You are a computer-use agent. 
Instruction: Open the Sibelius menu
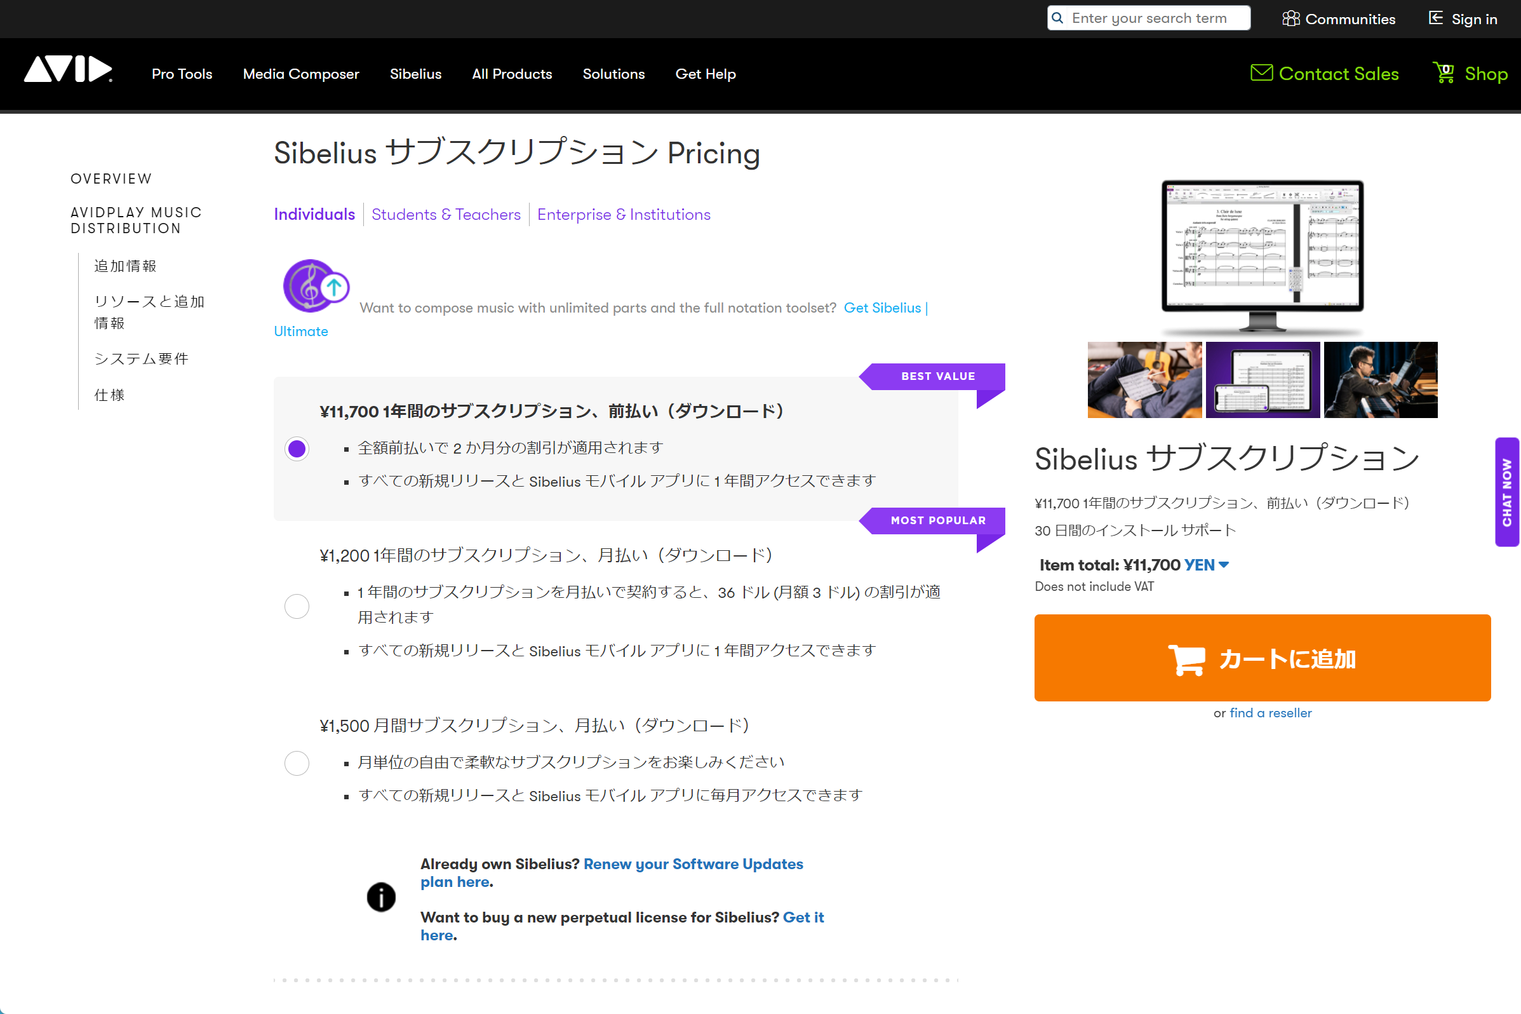[x=415, y=74]
